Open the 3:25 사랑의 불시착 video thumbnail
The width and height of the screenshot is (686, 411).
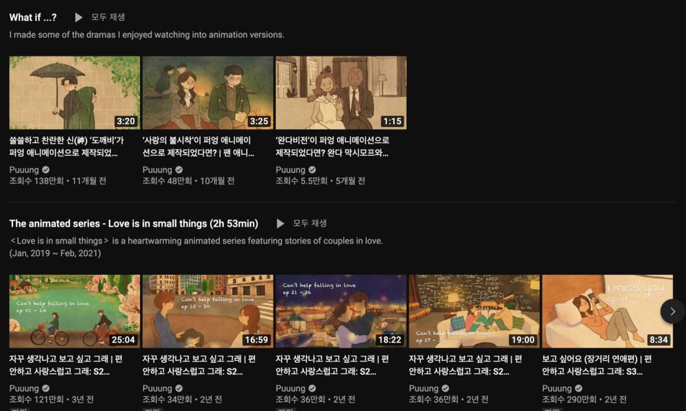208,92
